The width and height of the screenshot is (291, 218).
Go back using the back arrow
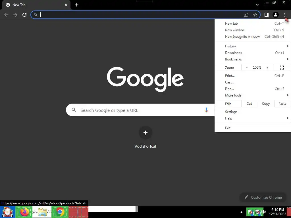pos(6,15)
